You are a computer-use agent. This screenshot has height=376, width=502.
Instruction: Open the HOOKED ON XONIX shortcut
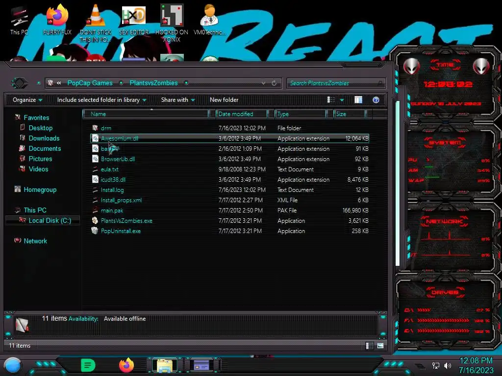[172, 23]
